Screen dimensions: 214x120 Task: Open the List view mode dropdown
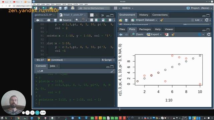click(x=197, y=20)
